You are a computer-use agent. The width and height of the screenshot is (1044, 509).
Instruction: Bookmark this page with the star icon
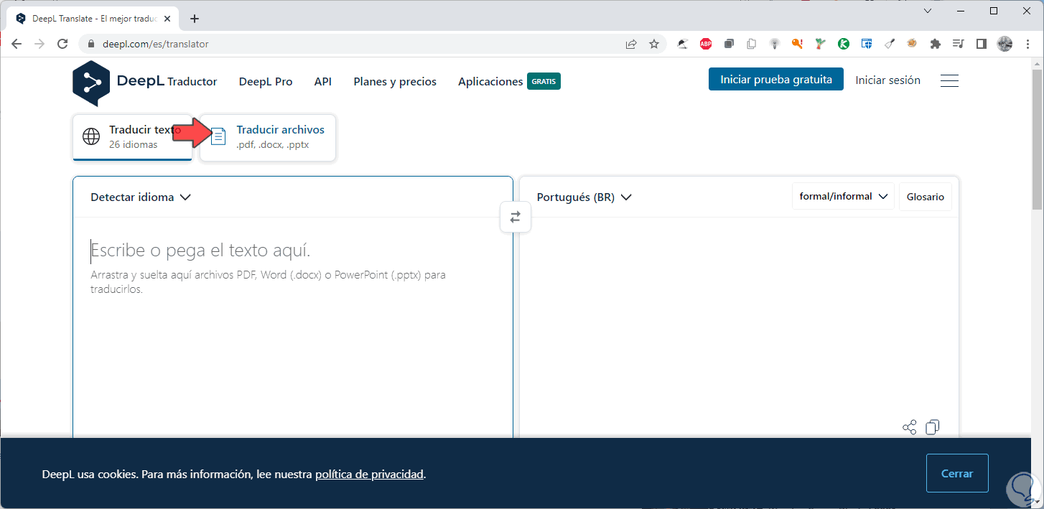pos(654,44)
